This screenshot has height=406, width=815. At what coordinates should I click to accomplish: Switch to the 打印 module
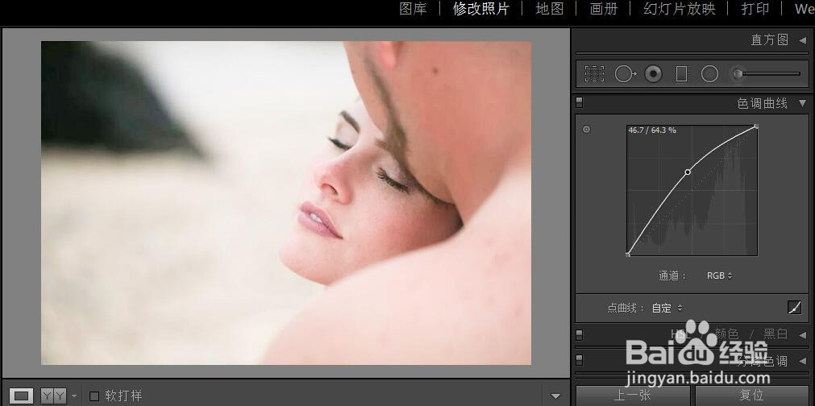(755, 9)
